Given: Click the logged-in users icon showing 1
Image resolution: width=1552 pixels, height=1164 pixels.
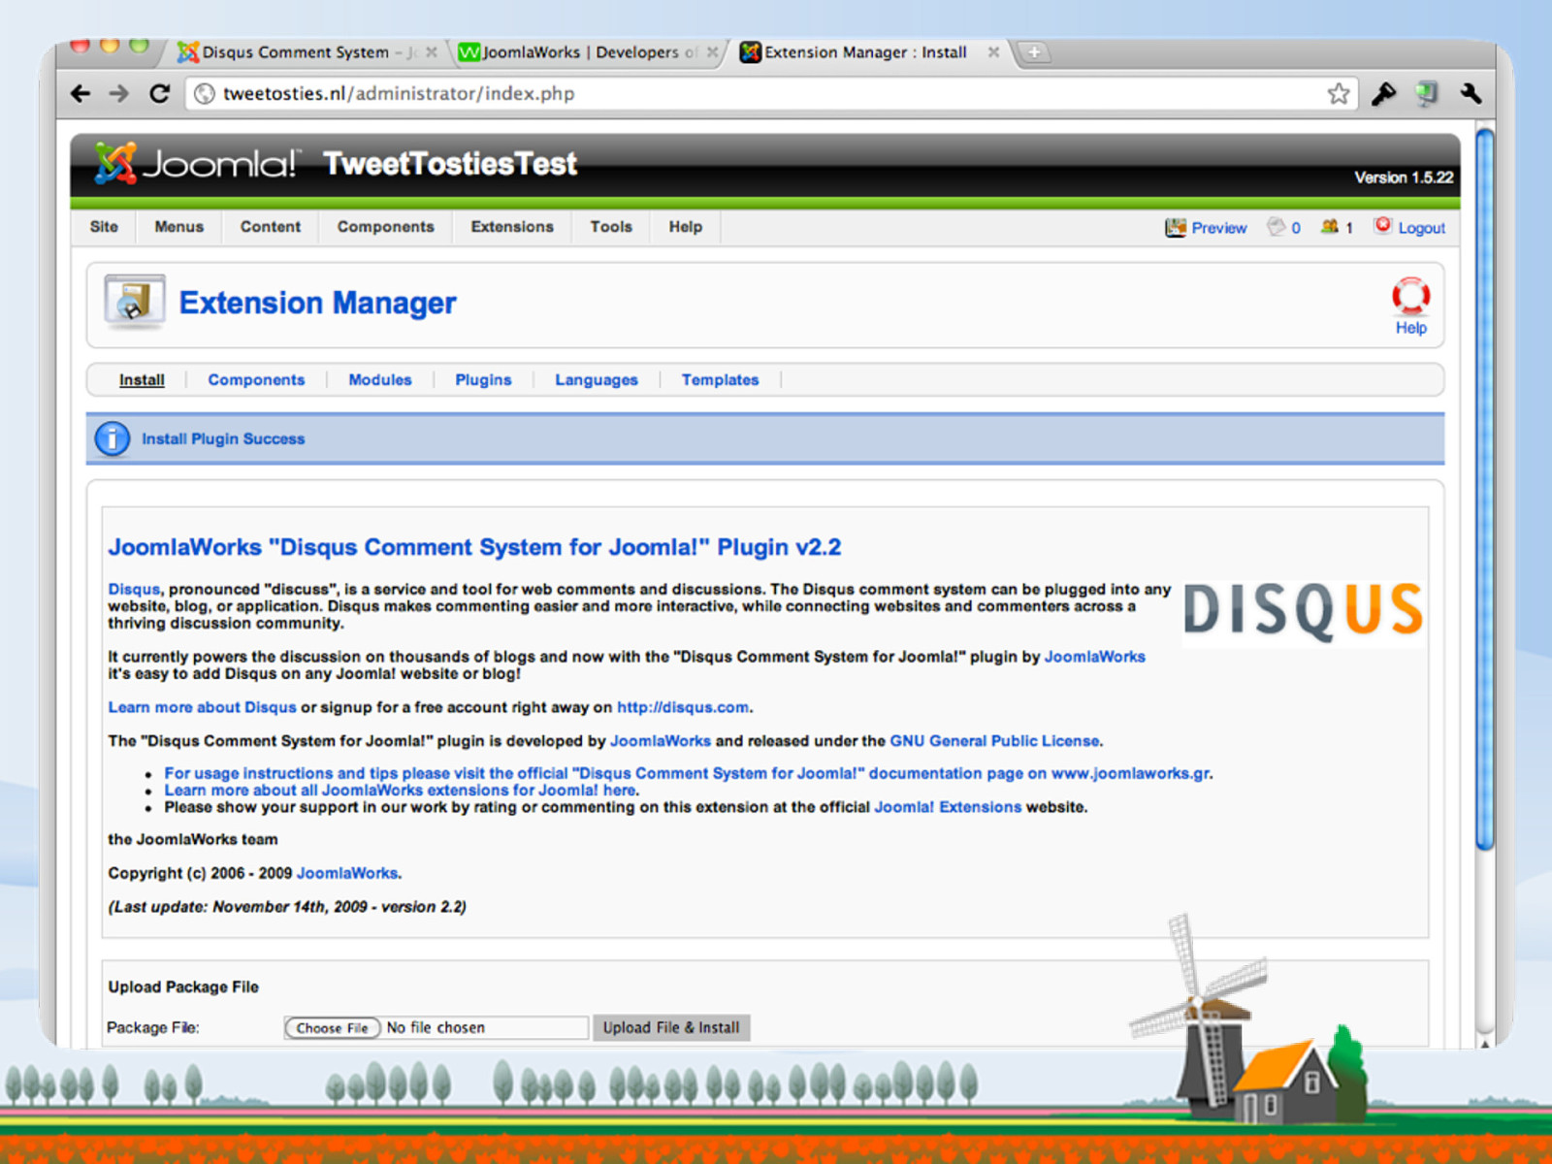Looking at the screenshot, I should click(x=1330, y=227).
